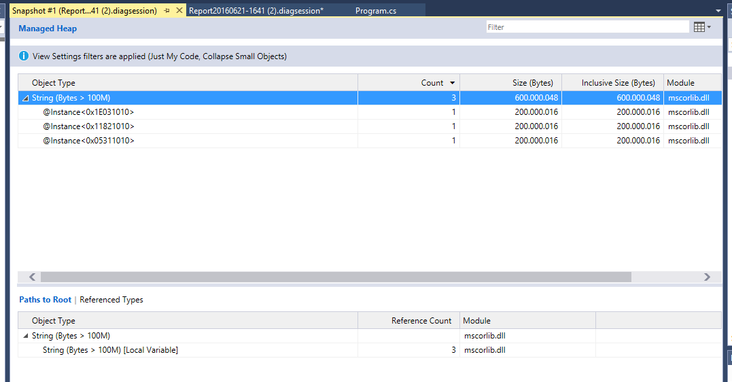
Task: Sort by Module column in upper table
Action: (693, 83)
